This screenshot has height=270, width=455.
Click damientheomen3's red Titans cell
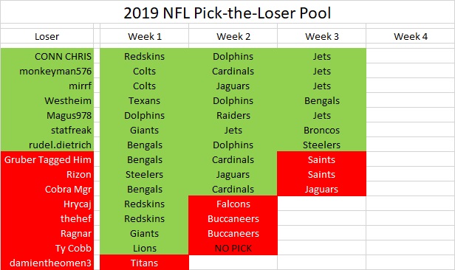145,263
